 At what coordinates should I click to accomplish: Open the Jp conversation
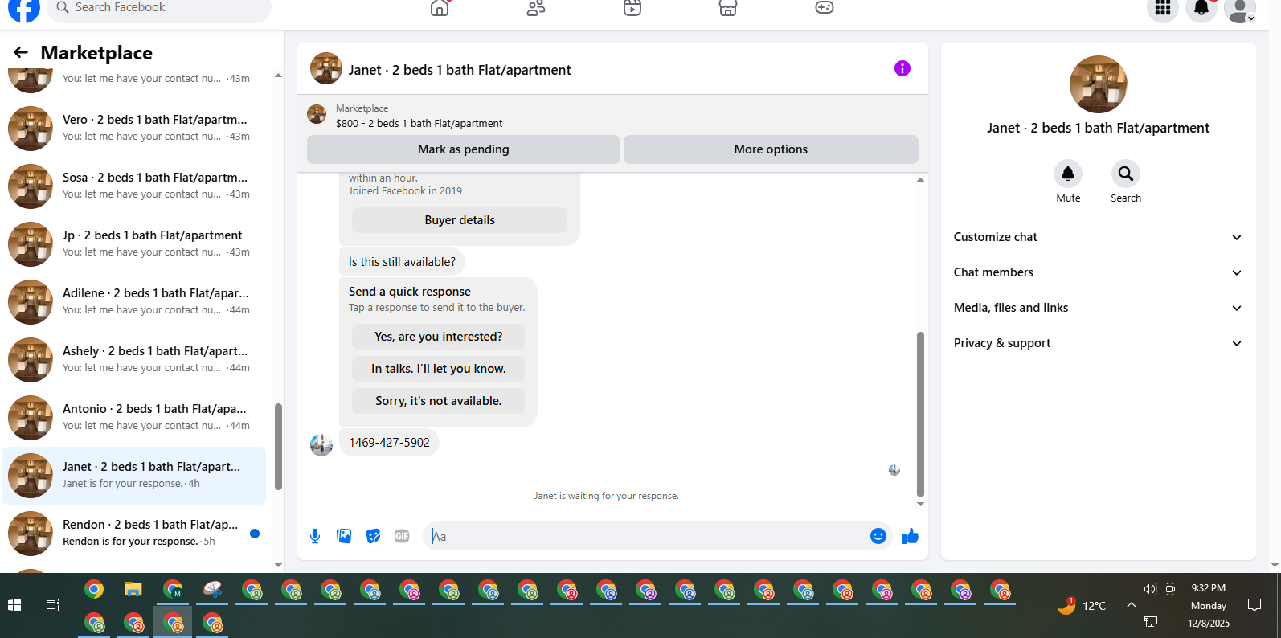click(133, 244)
